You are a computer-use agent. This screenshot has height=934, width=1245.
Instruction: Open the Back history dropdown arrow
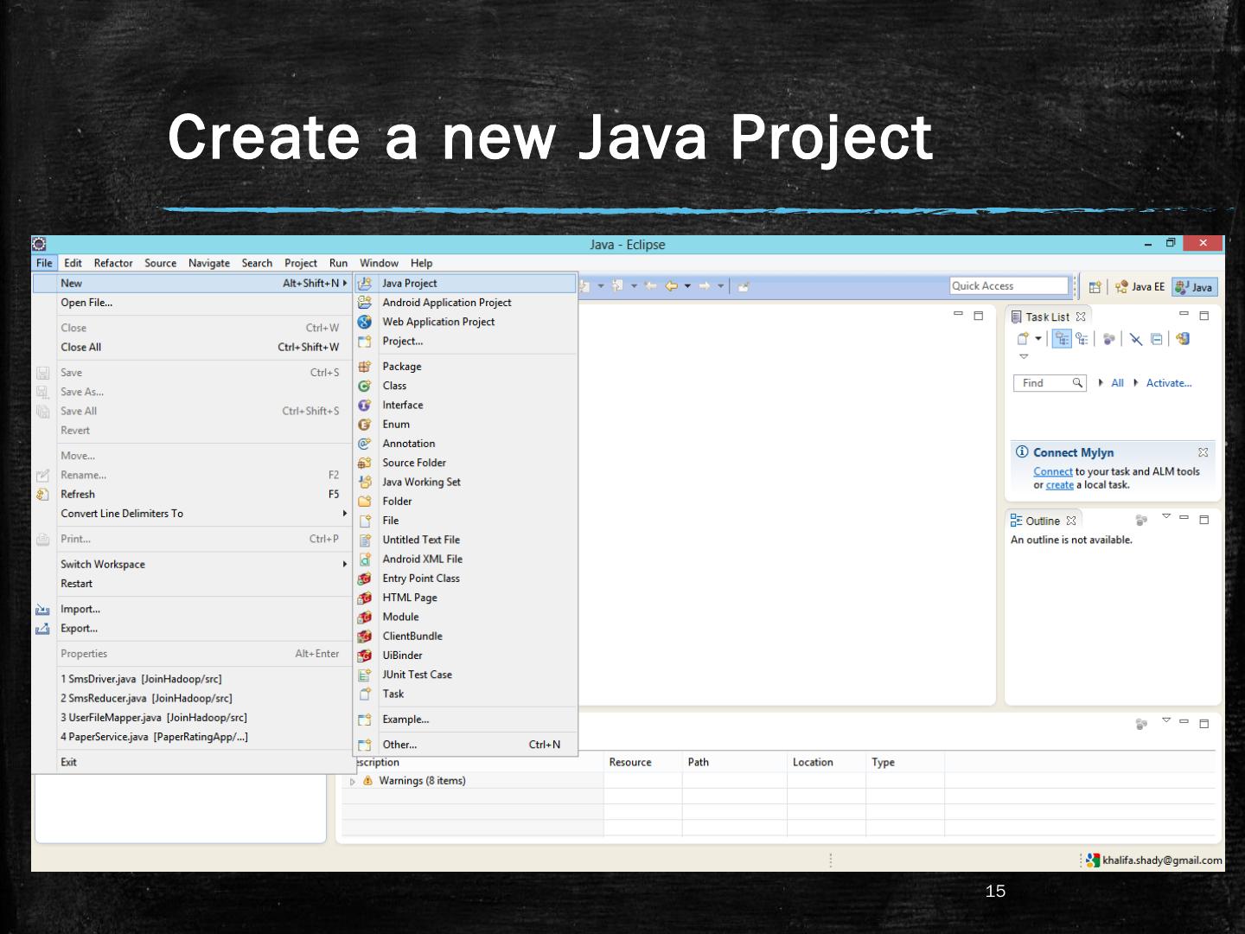point(687,286)
